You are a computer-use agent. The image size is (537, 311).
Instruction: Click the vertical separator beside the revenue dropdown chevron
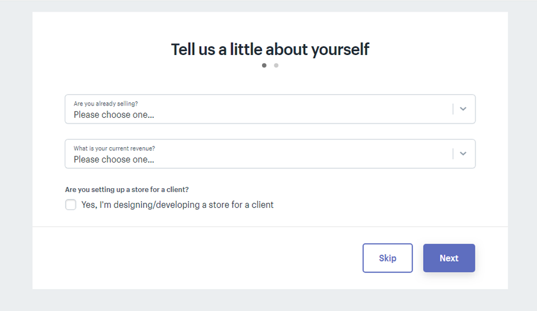pos(453,154)
